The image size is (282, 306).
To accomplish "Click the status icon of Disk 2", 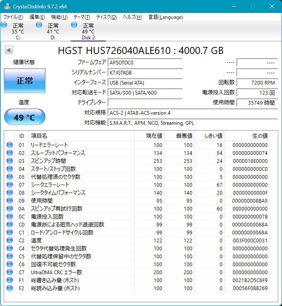I will [74, 25].
